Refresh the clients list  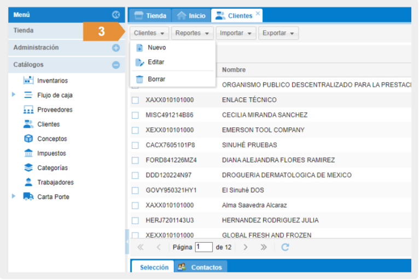click(285, 247)
